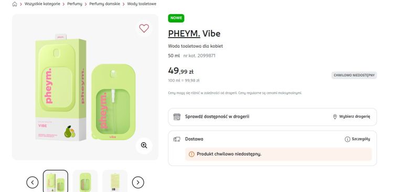Open Wszystkie kategorie breadcrumb
The image size is (398, 192).
[x=42, y=4]
